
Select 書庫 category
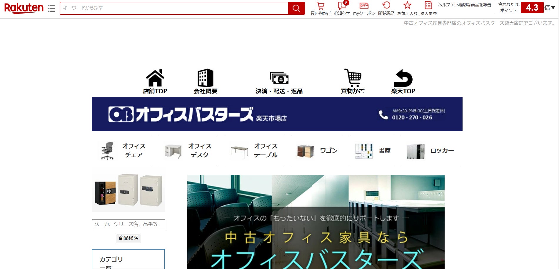[x=372, y=151]
